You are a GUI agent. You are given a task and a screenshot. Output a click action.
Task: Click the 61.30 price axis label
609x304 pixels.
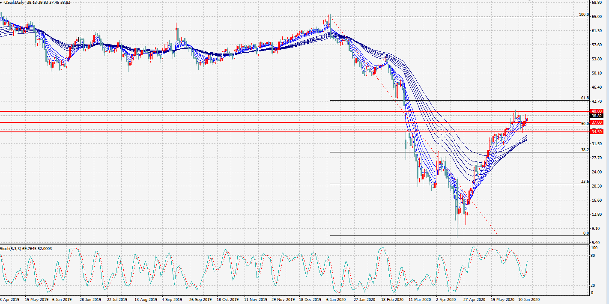point(597,31)
